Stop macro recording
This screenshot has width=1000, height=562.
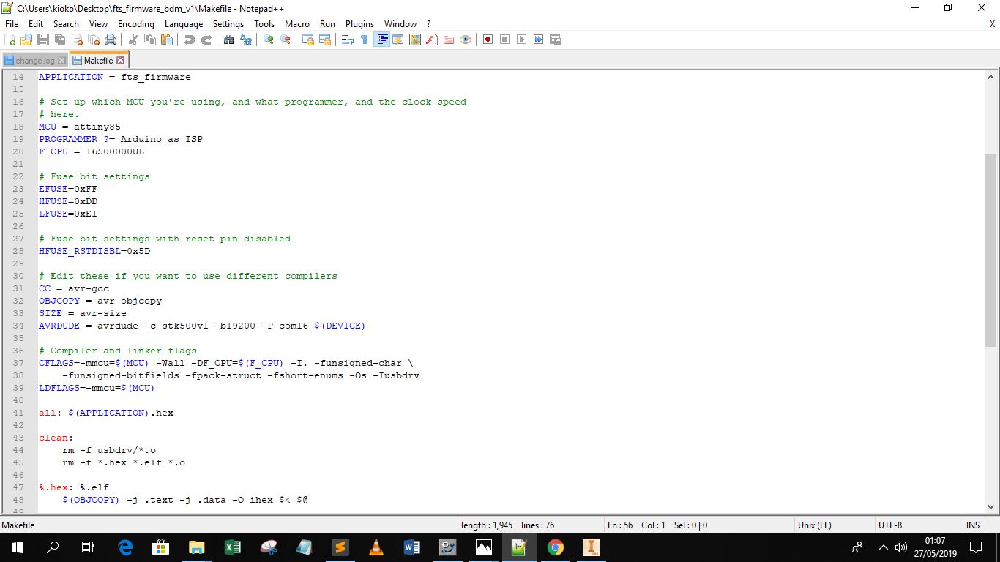[505, 40]
